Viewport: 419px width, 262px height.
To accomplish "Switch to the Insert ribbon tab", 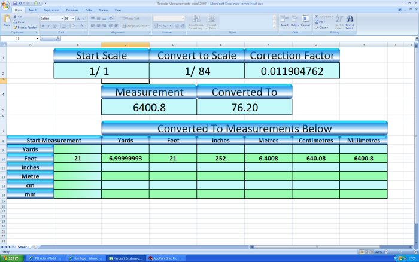I will pyautogui.click(x=32, y=10).
